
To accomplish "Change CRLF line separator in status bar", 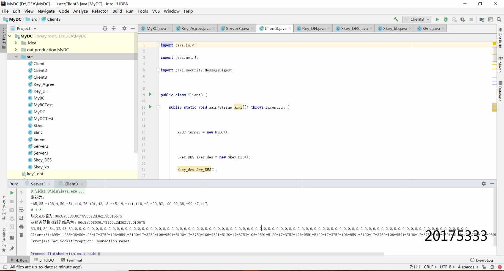I will [x=430, y=267].
